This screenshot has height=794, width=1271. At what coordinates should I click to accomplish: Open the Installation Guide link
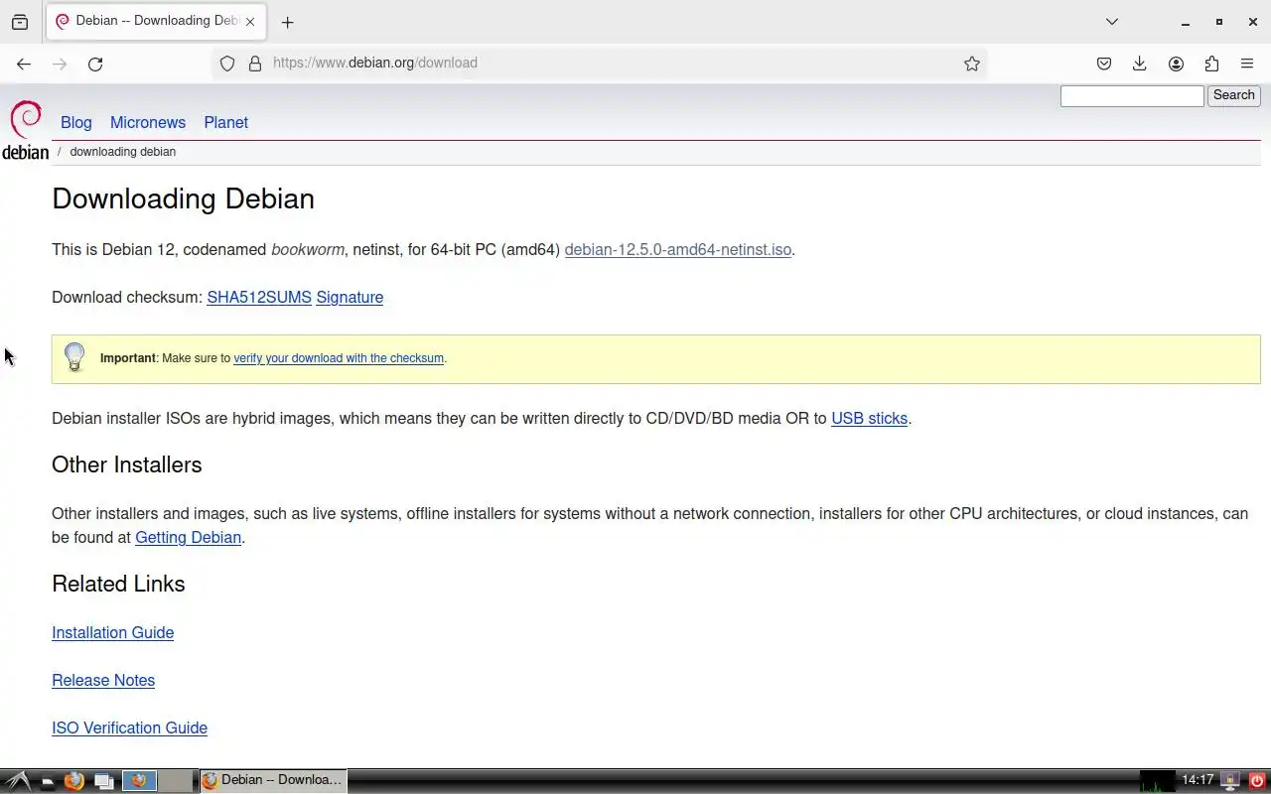click(113, 632)
